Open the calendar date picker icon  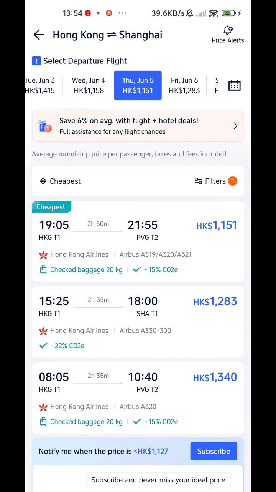coord(234,85)
